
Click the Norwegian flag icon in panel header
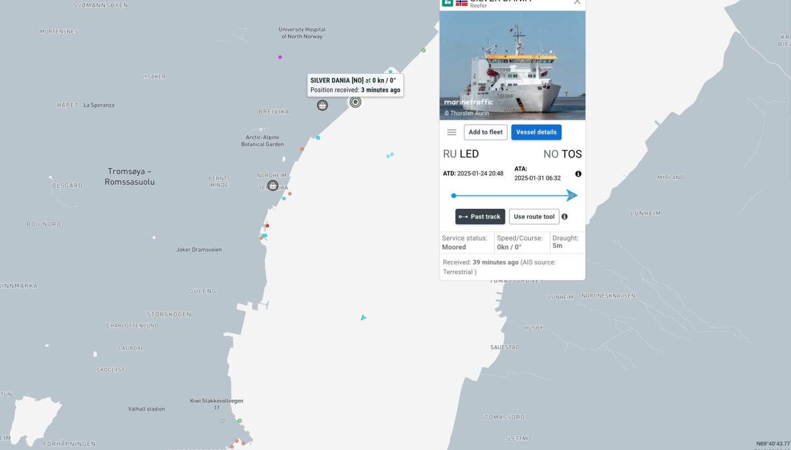(x=461, y=3)
